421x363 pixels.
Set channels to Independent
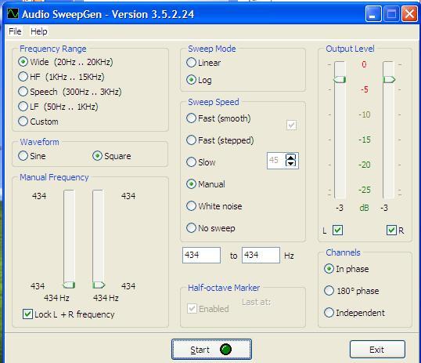tap(354, 313)
